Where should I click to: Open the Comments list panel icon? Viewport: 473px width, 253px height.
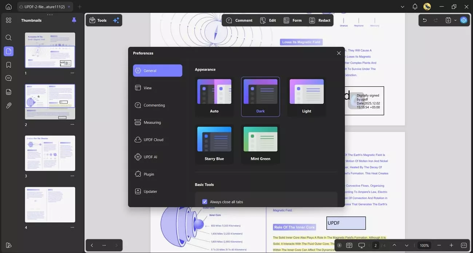pyautogui.click(x=9, y=78)
